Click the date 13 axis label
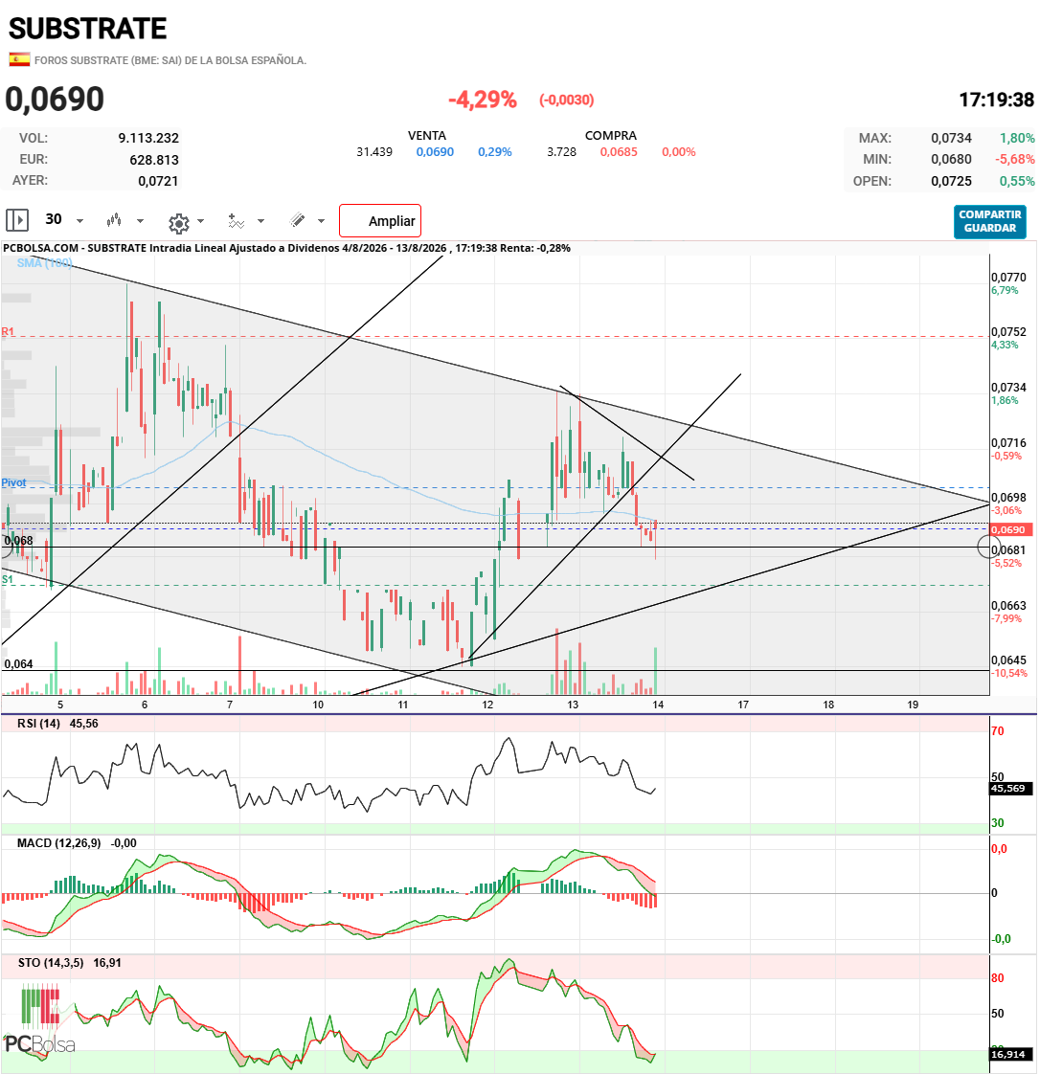Viewport: 1040px width, 1074px height. click(573, 705)
